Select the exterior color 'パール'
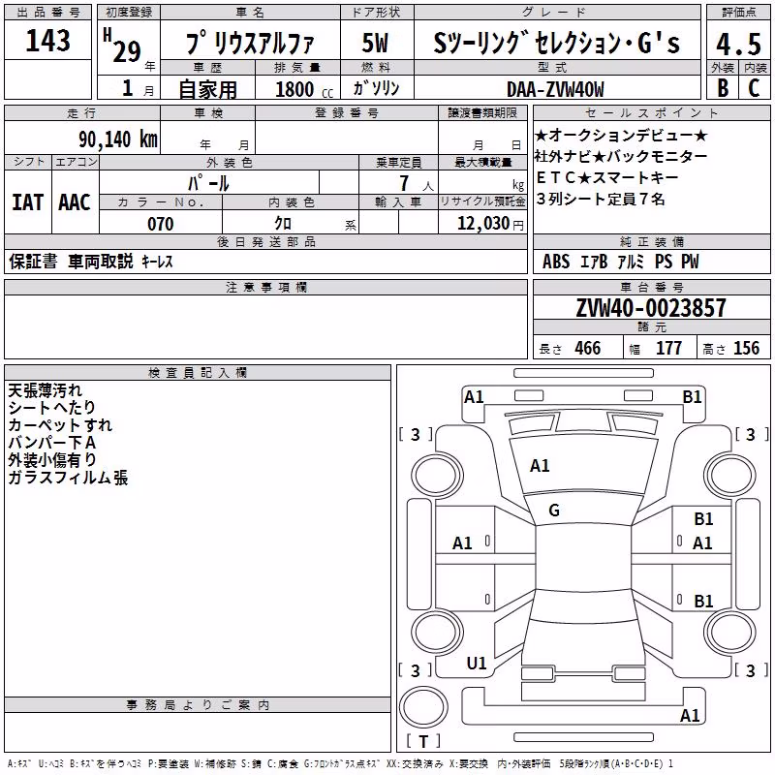The width and height of the screenshot is (775, 775). click(x=208, y=183)
